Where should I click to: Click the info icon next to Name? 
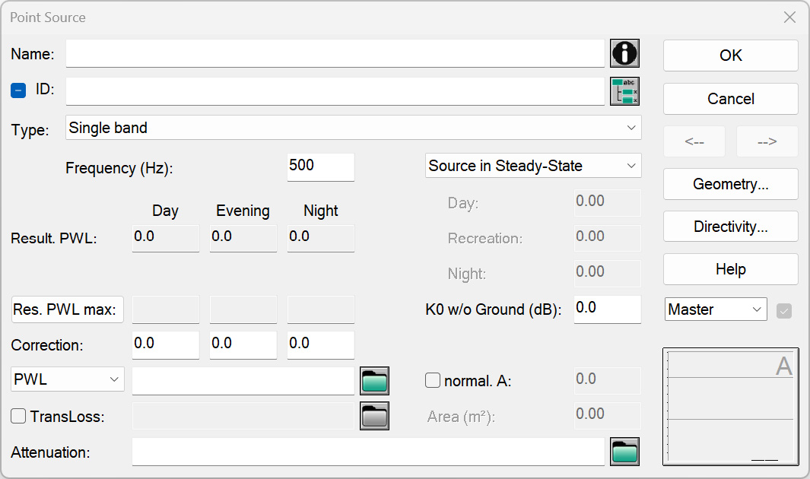624,53
